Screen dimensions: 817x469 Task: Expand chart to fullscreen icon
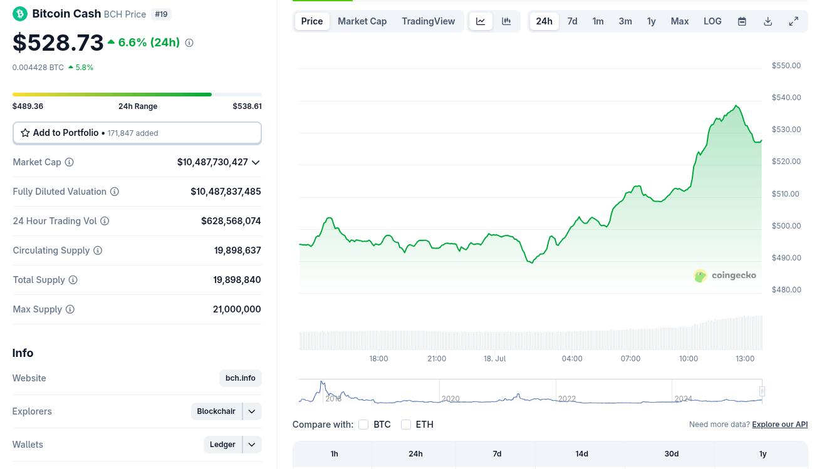[x=793, y=21]
